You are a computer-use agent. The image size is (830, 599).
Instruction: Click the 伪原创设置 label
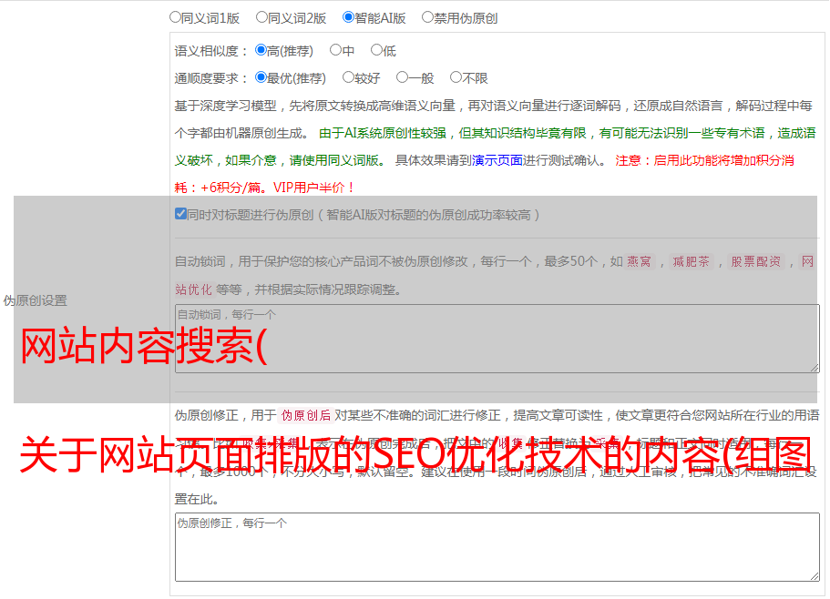35,300
